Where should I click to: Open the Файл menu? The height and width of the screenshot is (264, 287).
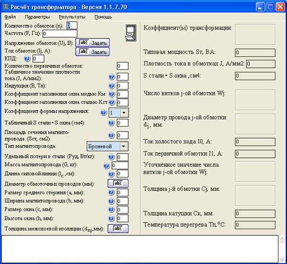(x=10, y=16)
